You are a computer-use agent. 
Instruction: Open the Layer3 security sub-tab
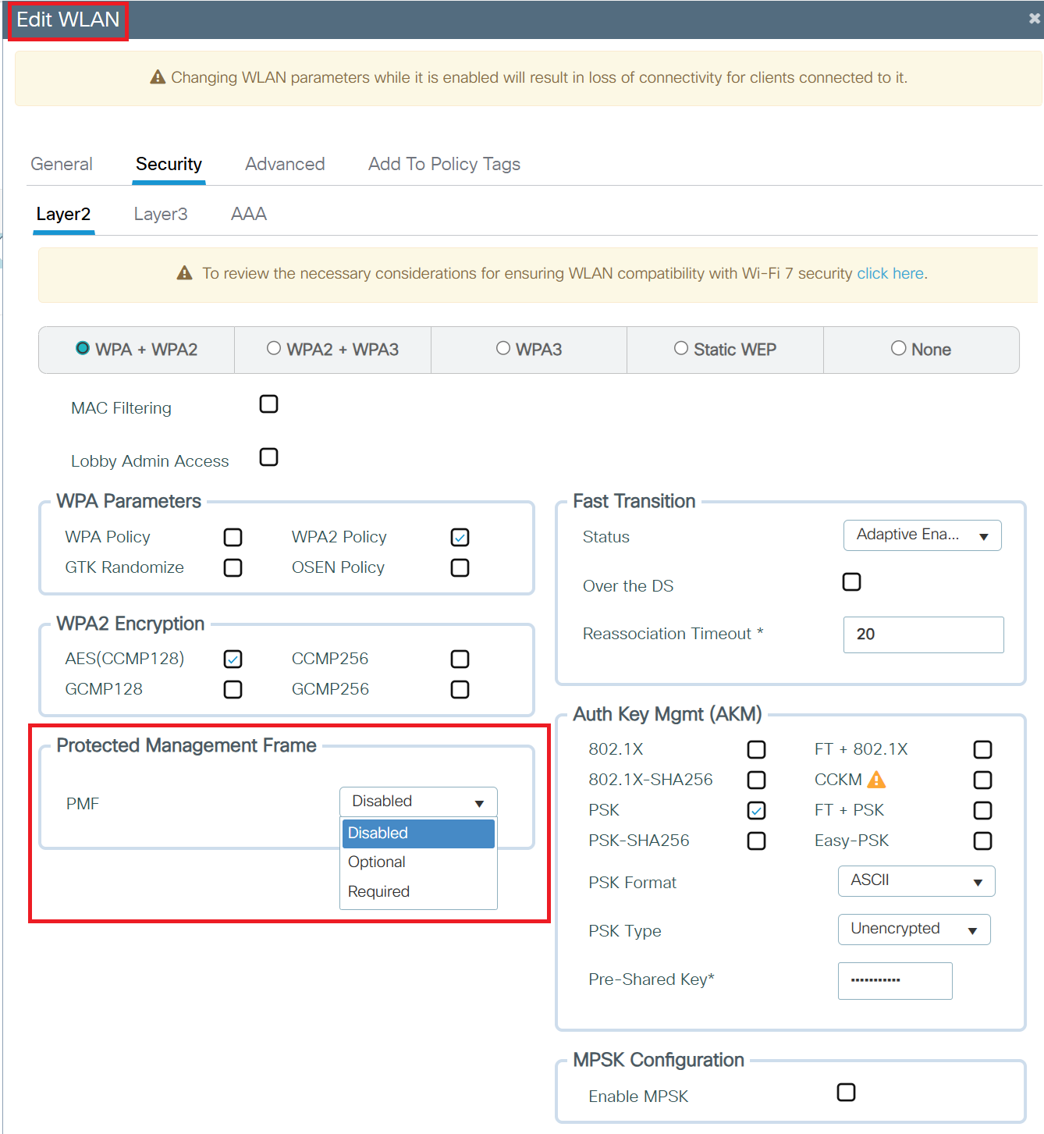coord(161,214)
